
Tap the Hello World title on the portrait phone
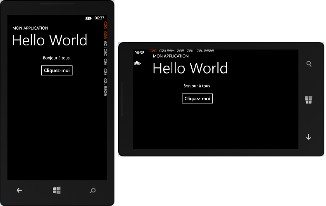coord(50,40)
